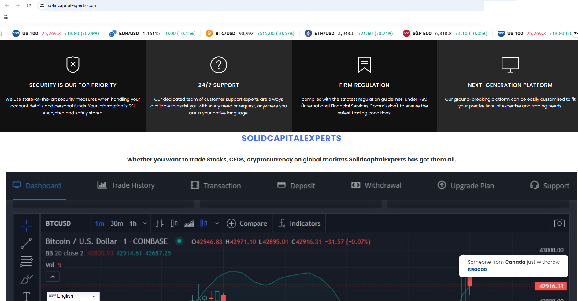Click the question mark icon above 24/7 Support

pyautogui.click(x=219, y=65)
